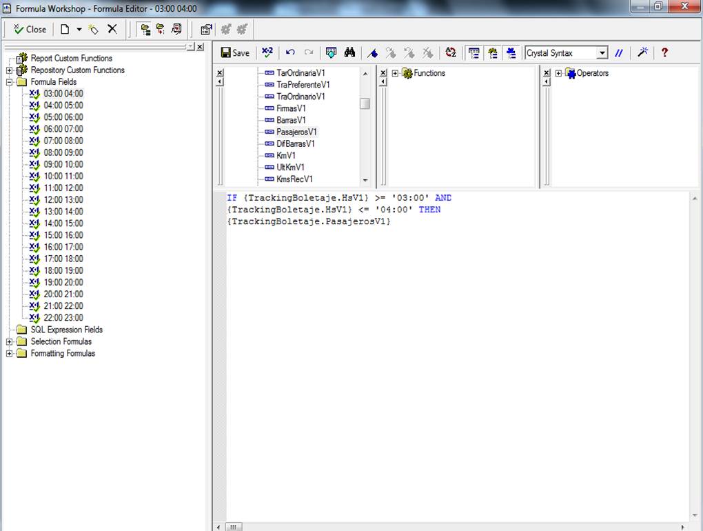Comment the line with // icon

coord(619,53)
